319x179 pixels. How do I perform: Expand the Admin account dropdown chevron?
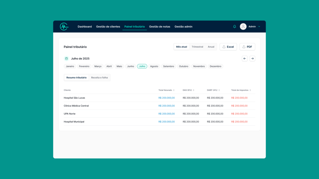pyautogui.click(x=259, y=27)
